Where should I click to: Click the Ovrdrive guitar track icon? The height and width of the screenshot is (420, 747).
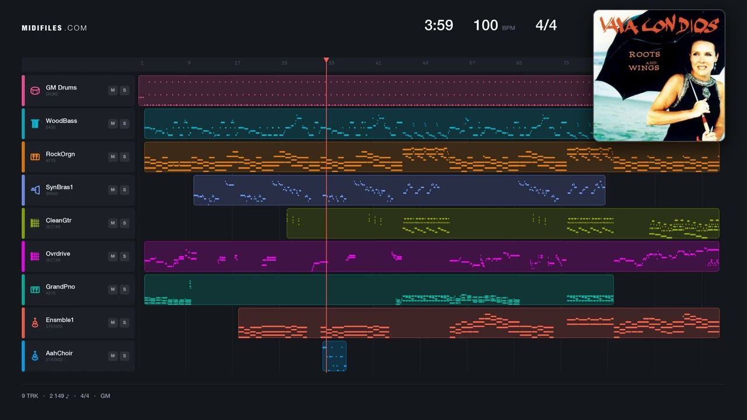(x=35, y=257)
